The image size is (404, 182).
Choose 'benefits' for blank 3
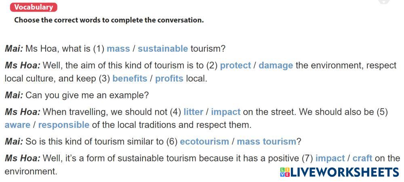130,78
